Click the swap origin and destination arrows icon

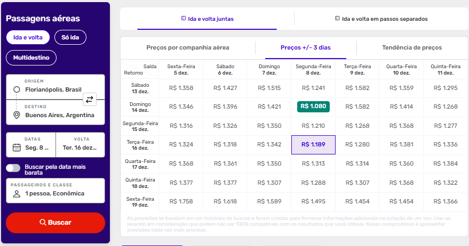point(90,99)
